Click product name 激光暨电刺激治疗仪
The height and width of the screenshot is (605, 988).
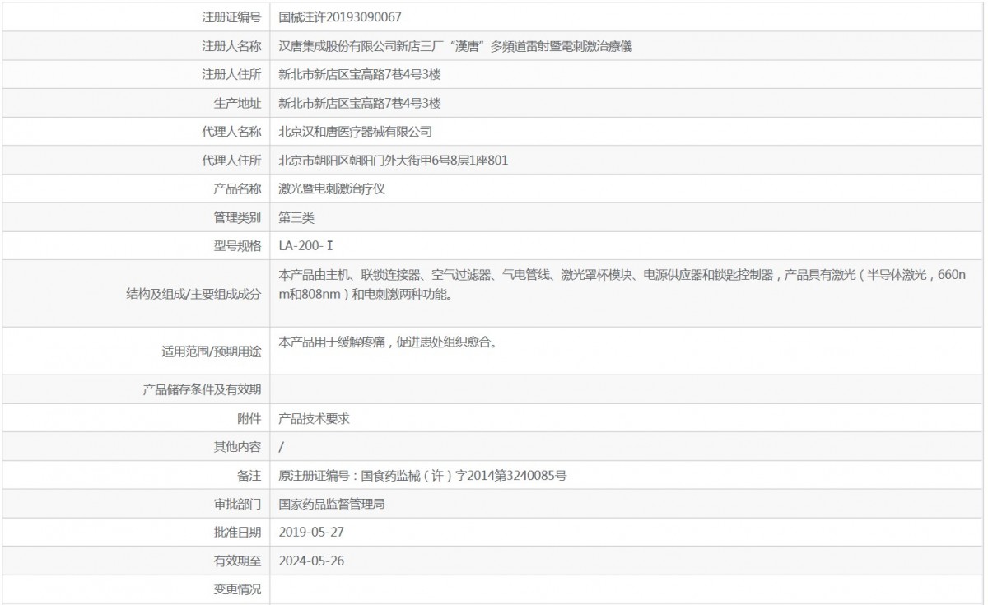[x=333, y=188]
